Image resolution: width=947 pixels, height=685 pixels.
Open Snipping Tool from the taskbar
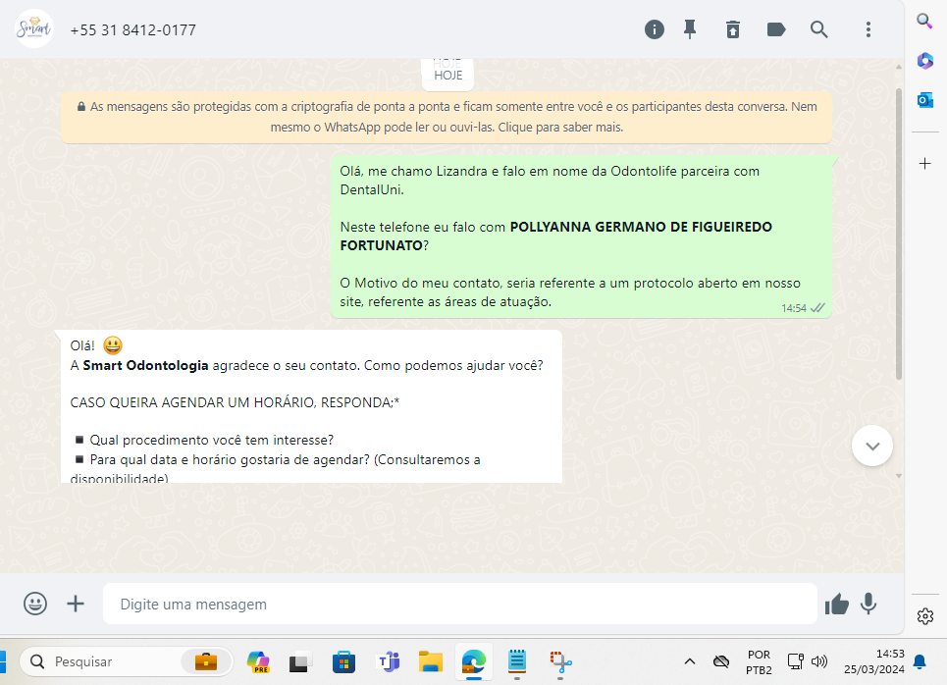click(x=560, y=662)
